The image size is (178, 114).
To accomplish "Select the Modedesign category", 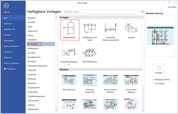I will [33, 48].
